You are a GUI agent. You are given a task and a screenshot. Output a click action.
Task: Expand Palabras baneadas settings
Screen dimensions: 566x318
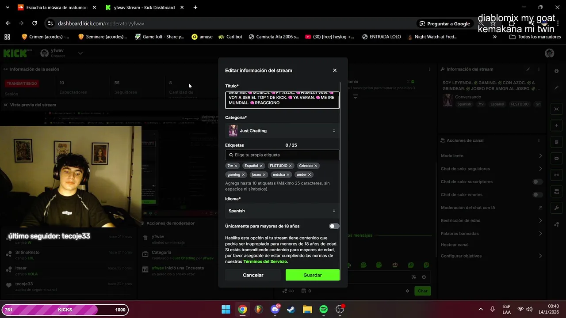coord(540,233)
